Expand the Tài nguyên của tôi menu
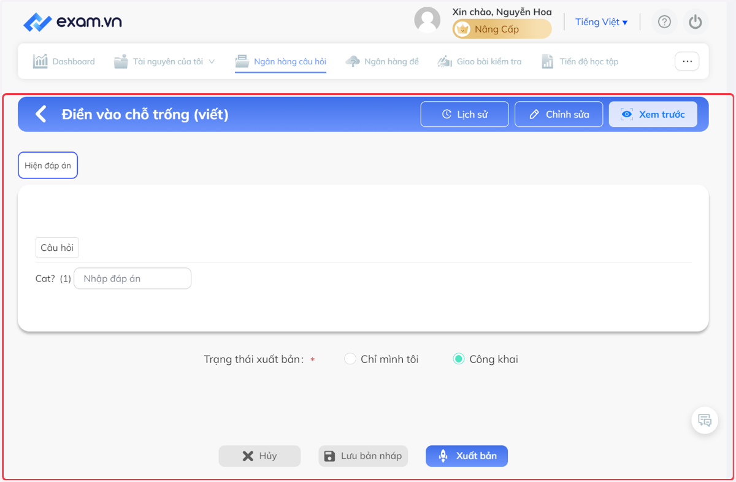The height and width of the screenshot is (482, 736). [164, 61]
